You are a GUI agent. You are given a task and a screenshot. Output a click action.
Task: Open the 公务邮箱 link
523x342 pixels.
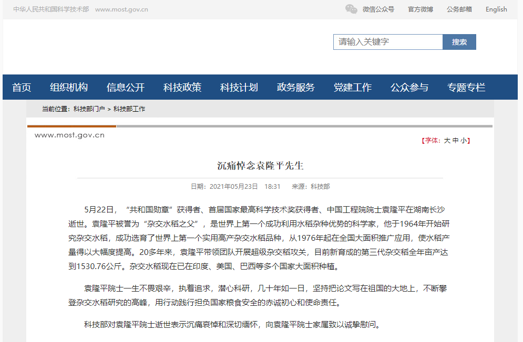point(459,9)
